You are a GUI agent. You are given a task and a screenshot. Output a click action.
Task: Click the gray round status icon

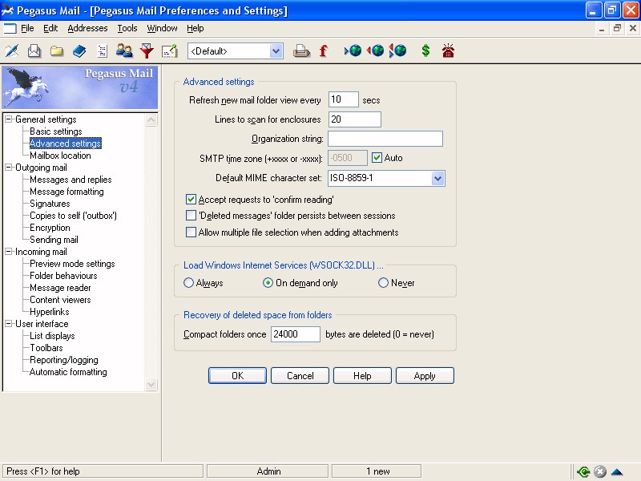[599, 471]
